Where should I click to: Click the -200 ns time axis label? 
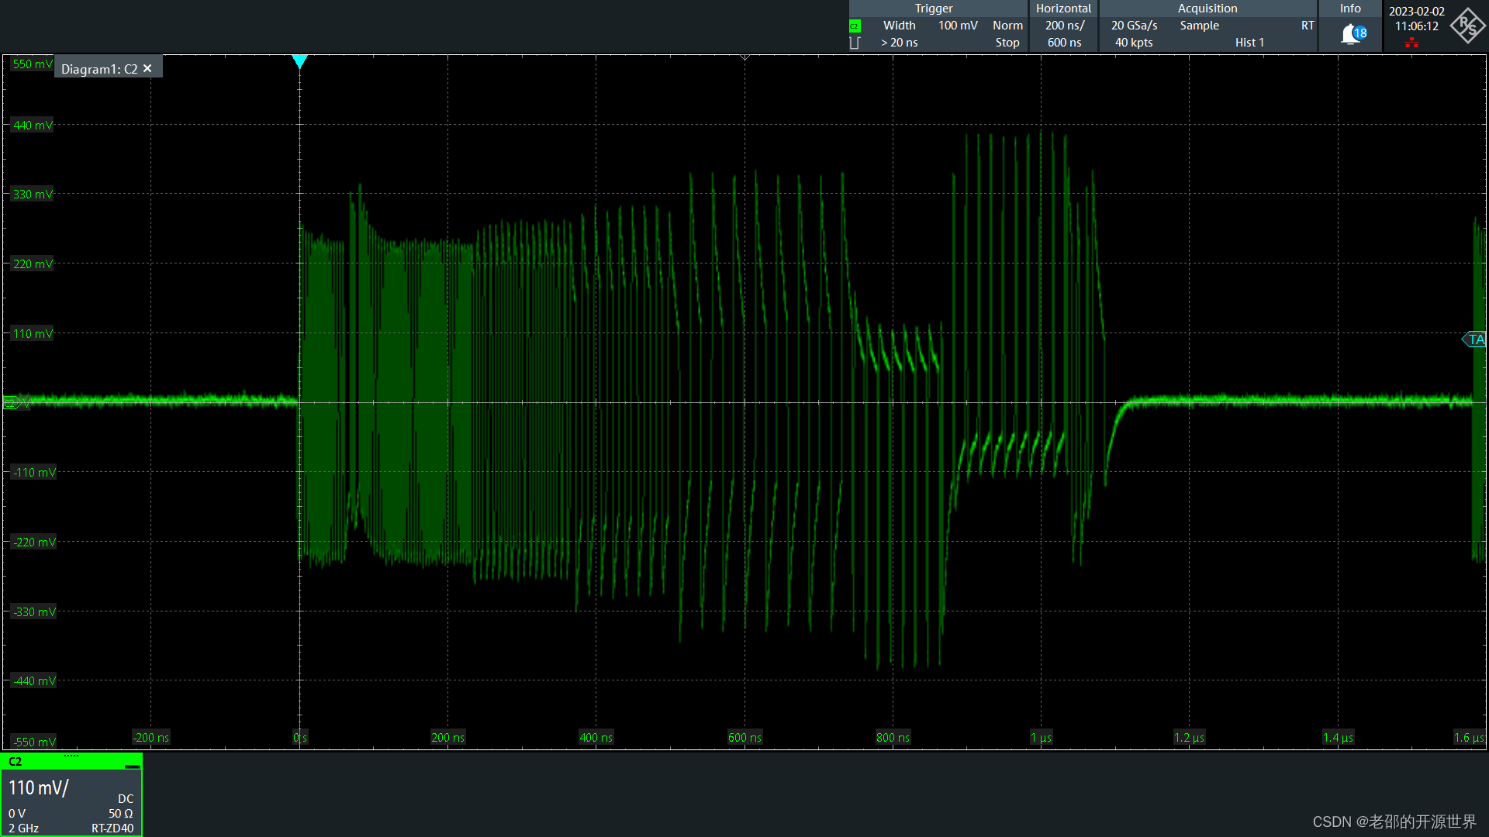click(x=150, y=738)
